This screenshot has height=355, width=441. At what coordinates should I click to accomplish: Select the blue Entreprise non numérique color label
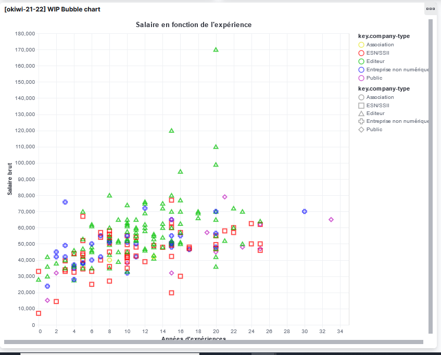pos(397,70)
